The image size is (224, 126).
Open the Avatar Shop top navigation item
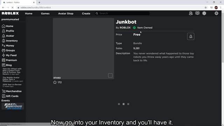tap(66, 13)
